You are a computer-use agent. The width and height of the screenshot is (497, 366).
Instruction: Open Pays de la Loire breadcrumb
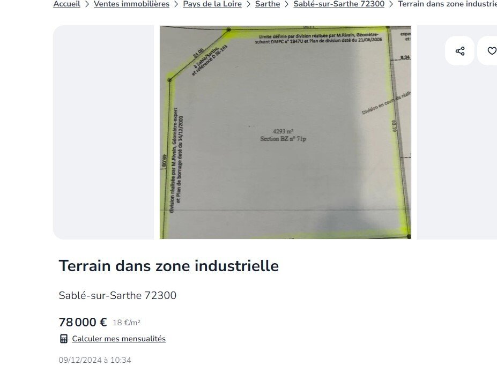tap(212, 4)
